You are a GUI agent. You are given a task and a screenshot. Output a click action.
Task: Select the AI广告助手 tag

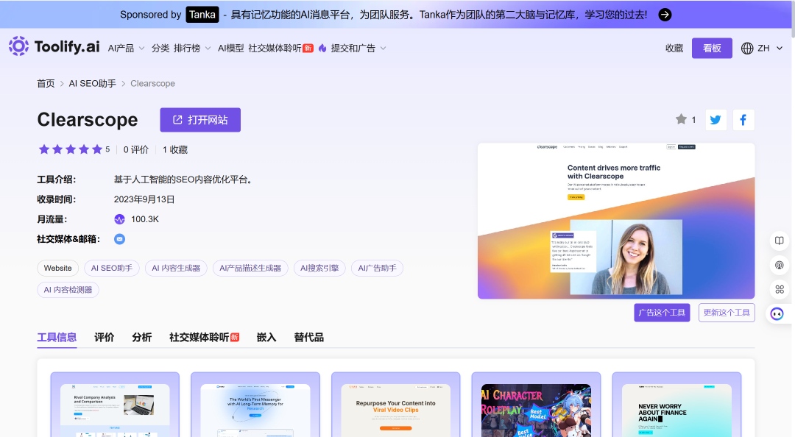[377, 268]
